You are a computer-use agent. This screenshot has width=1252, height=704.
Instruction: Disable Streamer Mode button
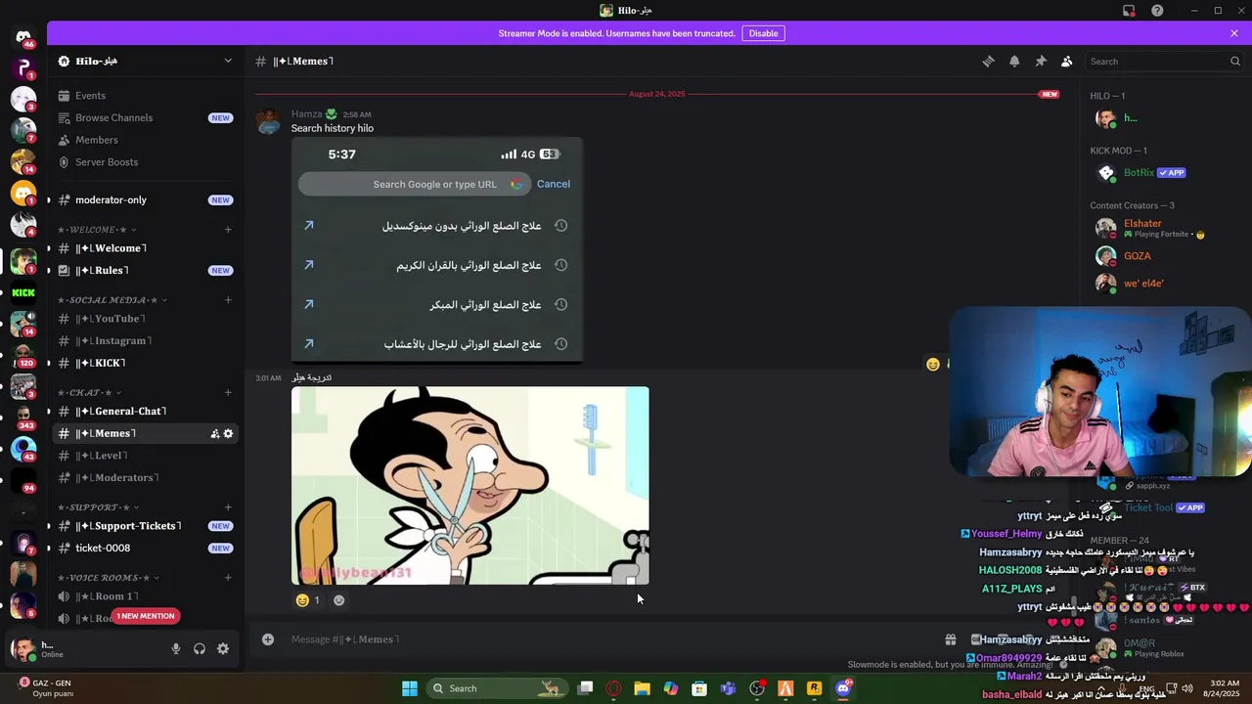pos(764,33)
